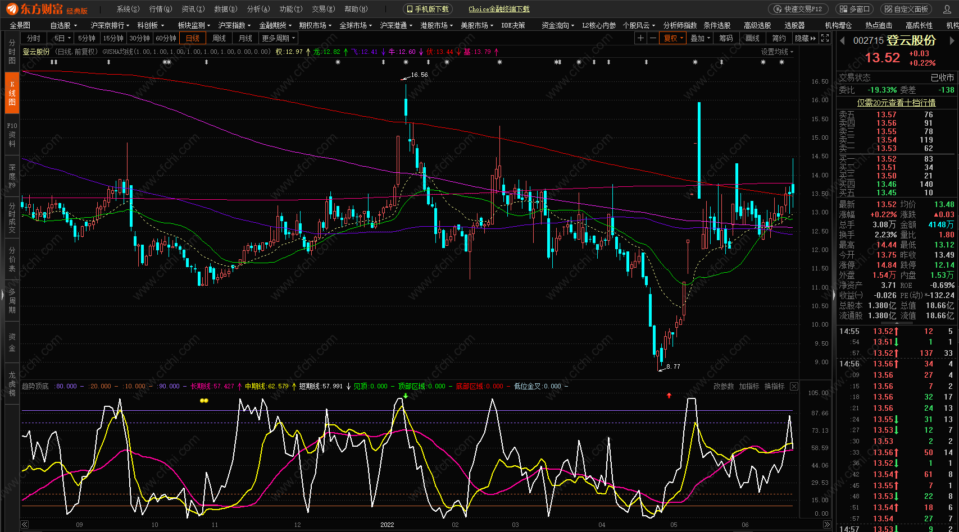Go to previous stock with left arrow

click(842, 41)
